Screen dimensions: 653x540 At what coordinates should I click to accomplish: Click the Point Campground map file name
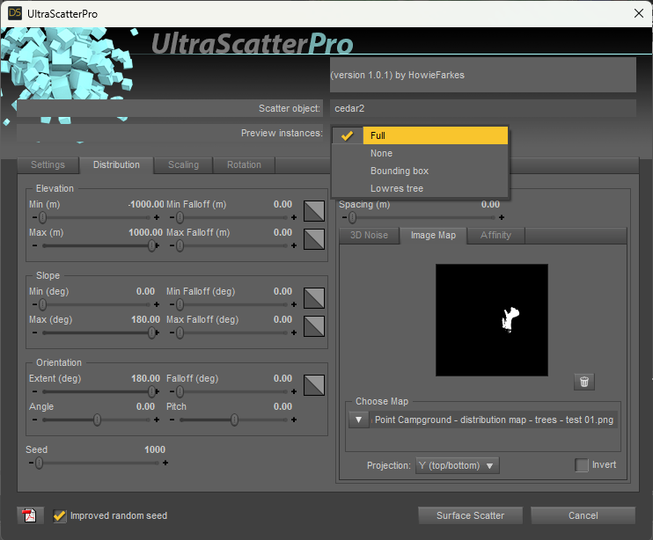pos(494,420)
